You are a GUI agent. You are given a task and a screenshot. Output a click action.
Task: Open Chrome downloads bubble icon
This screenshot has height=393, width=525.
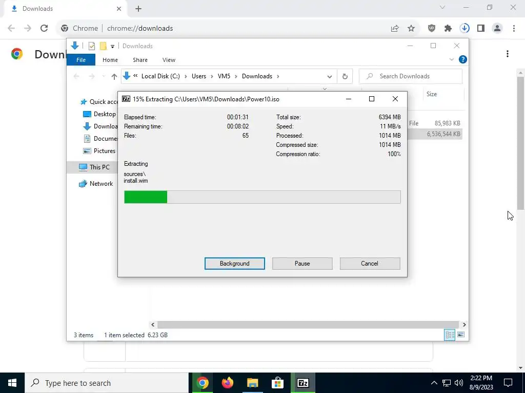(x=465, y=29)
